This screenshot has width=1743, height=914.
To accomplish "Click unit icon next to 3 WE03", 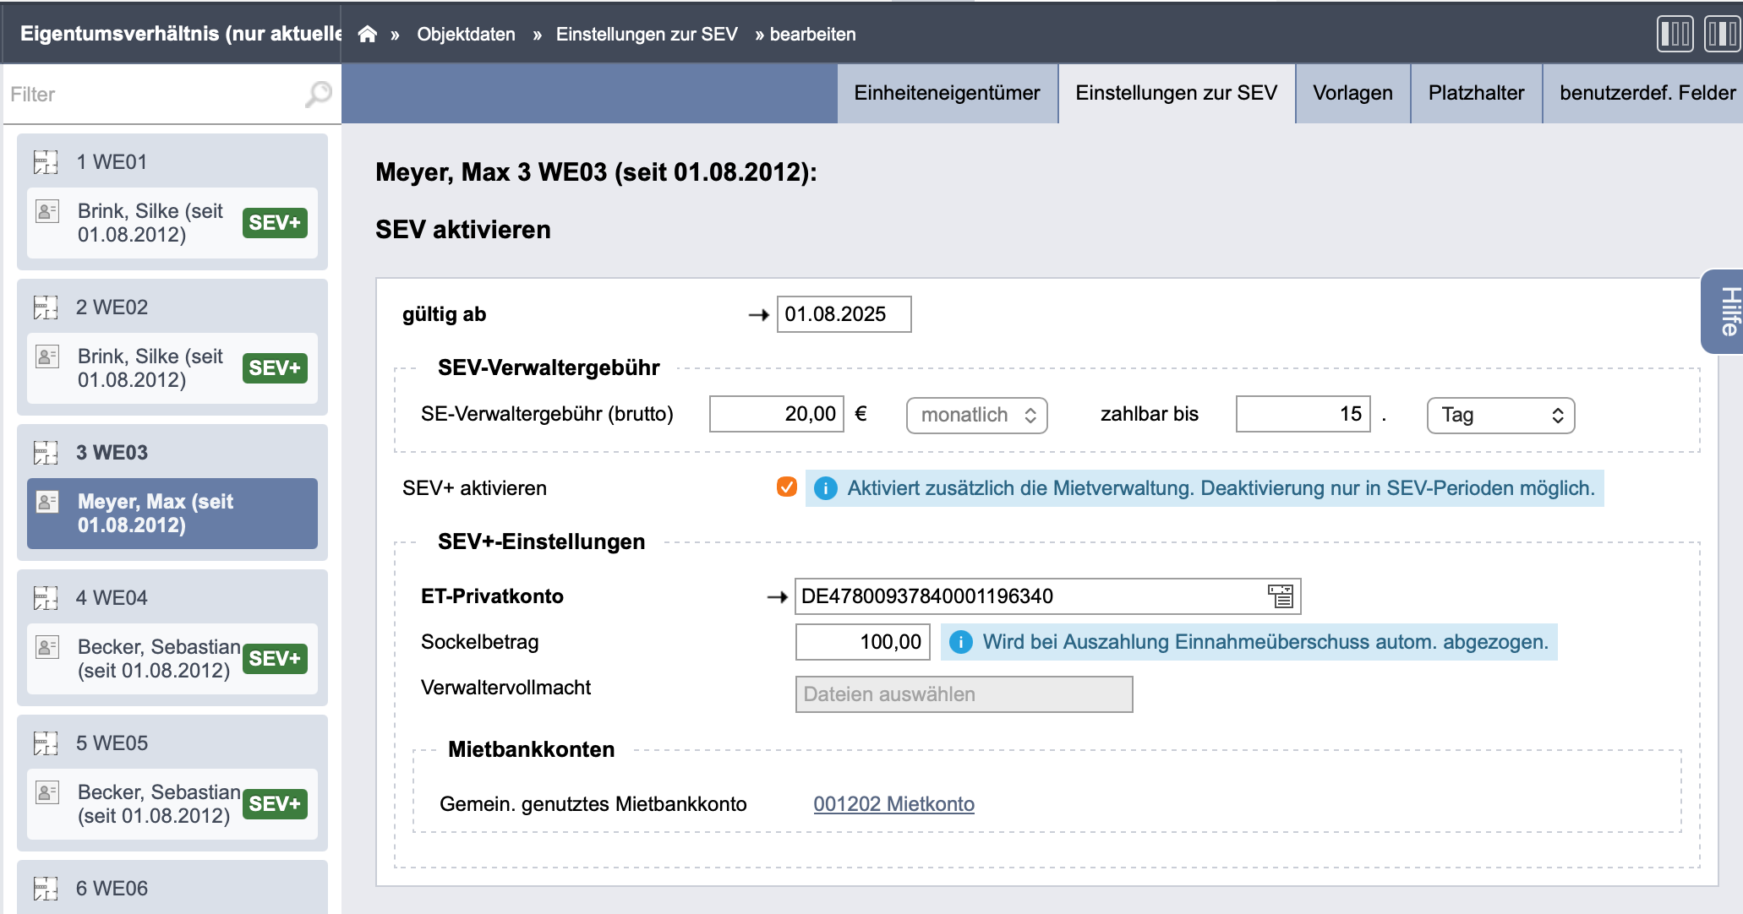I will coord(46,452).
